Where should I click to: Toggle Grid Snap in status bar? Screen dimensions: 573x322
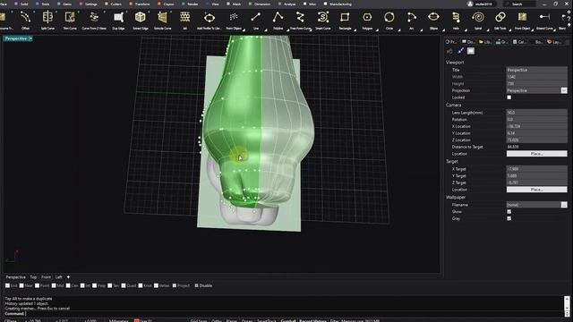(x=199, y=320)
